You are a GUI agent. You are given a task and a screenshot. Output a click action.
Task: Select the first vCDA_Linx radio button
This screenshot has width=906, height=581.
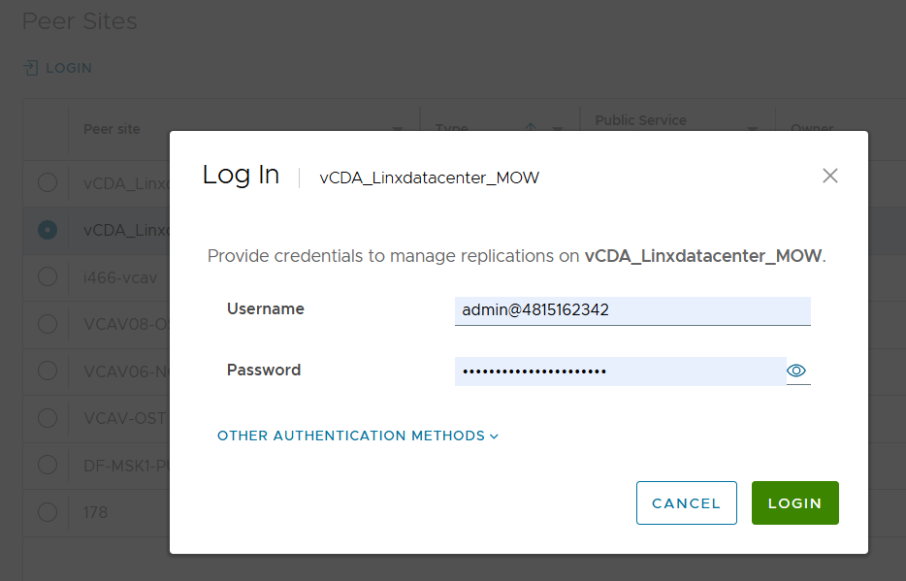coord(47,182)
